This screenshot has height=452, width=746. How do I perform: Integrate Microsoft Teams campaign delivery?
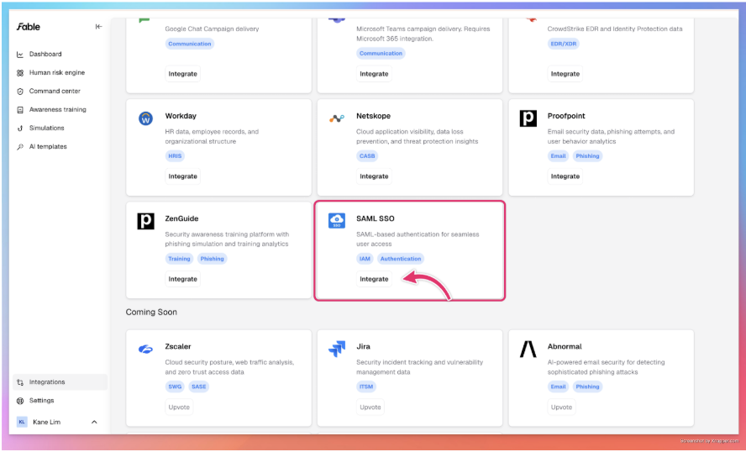[x=374, y=74]
